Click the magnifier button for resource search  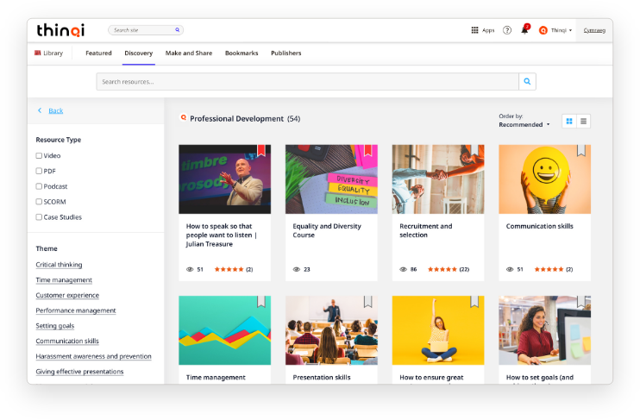coord(527,82)
